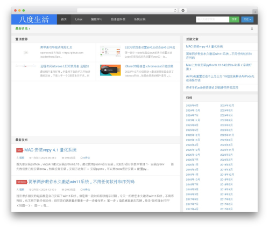Open the 2024年10月 archive
The width and height of the screenshot is (269, 228).
coord(193,110)
